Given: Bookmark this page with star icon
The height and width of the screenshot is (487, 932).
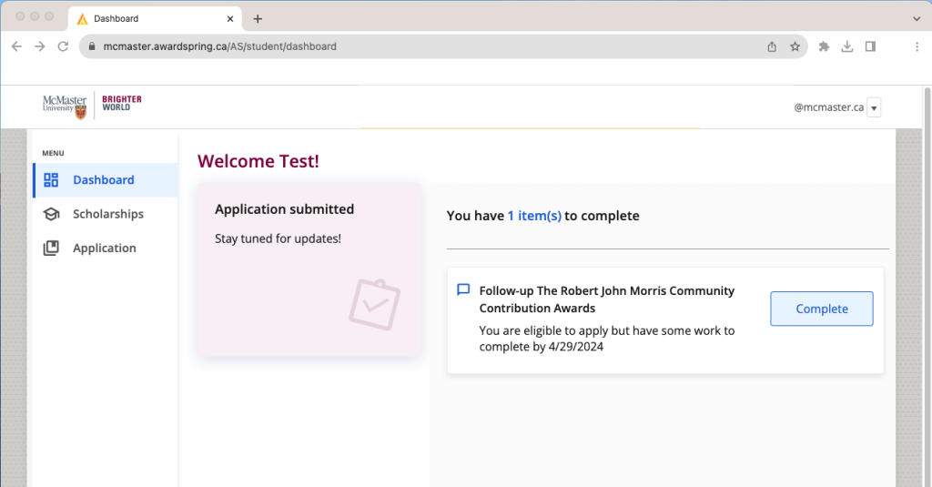Looking at the screenshot, I should coord(795,46).
